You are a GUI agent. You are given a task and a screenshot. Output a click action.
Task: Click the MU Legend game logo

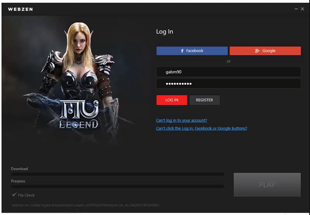pyautogui.click(x=79, y=114)
